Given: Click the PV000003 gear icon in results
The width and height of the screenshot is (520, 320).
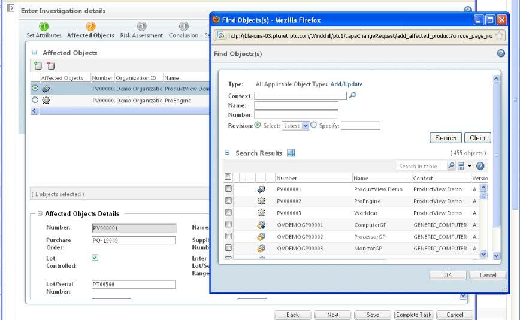Looking at the screenshot, I should click(x=261, y=213).
